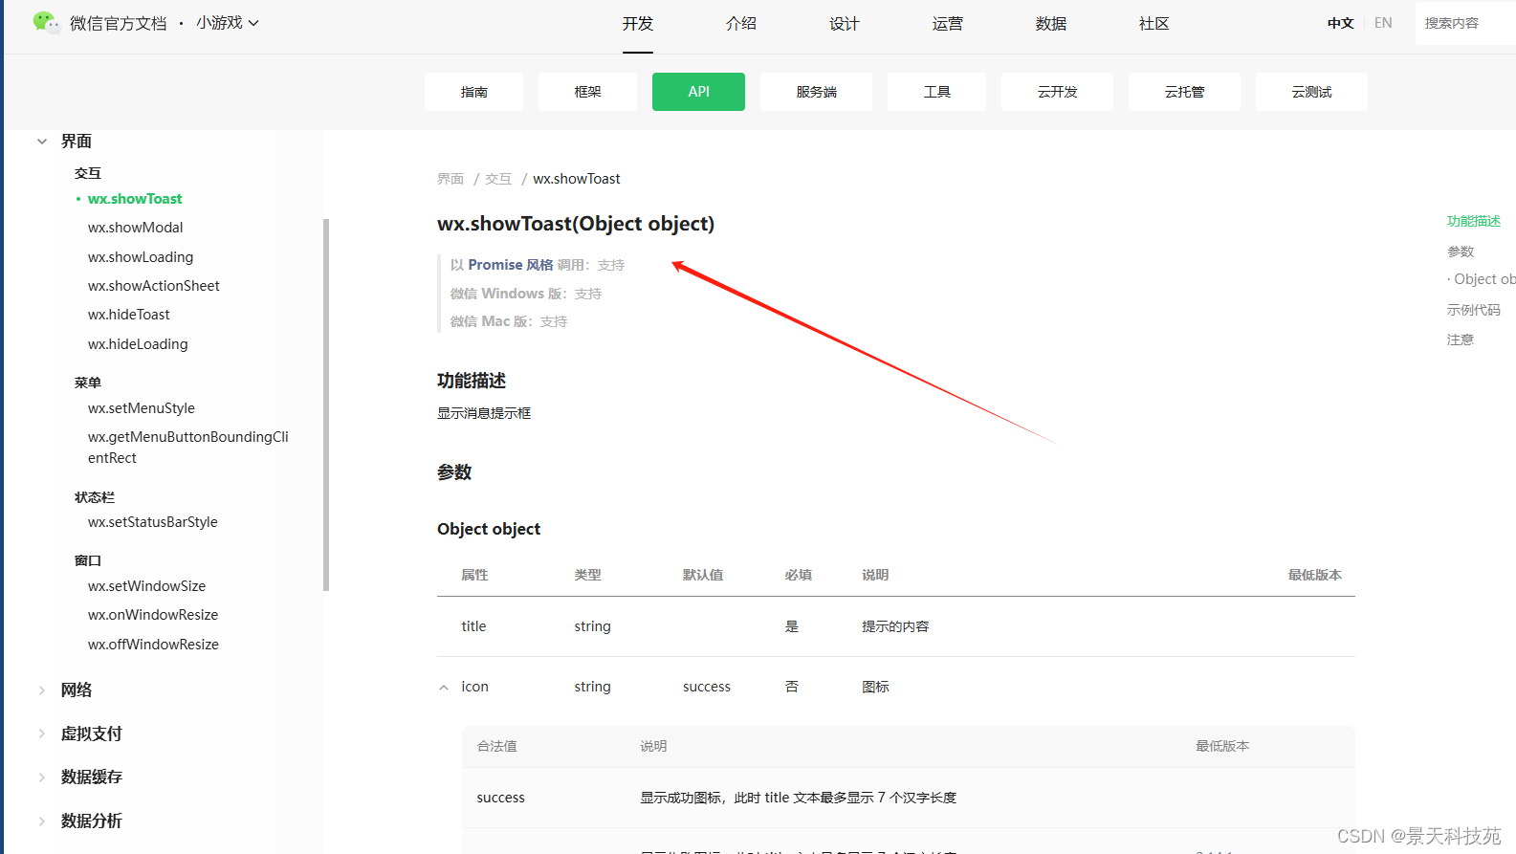1516x854 pixels.
Task: Select the green API sub-tab
Action: pyautogui.click(x=698, y=92)
